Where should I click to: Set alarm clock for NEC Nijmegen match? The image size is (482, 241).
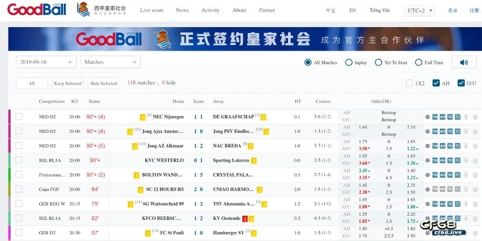[x=475, y=117]
